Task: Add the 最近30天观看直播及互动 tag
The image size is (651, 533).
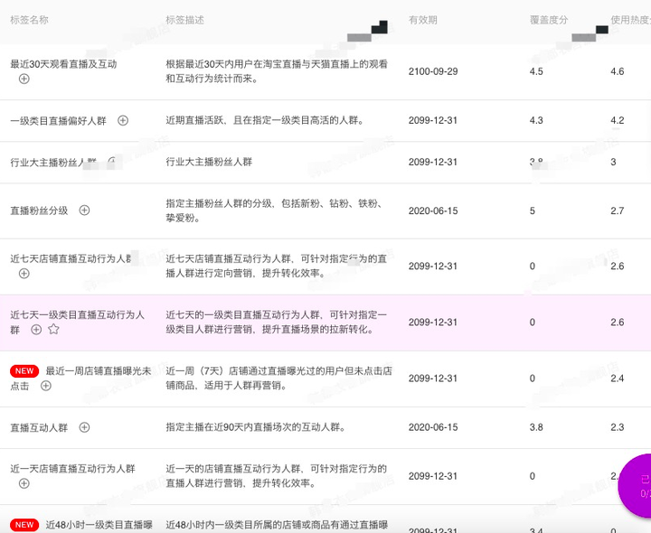Action: 24,79
